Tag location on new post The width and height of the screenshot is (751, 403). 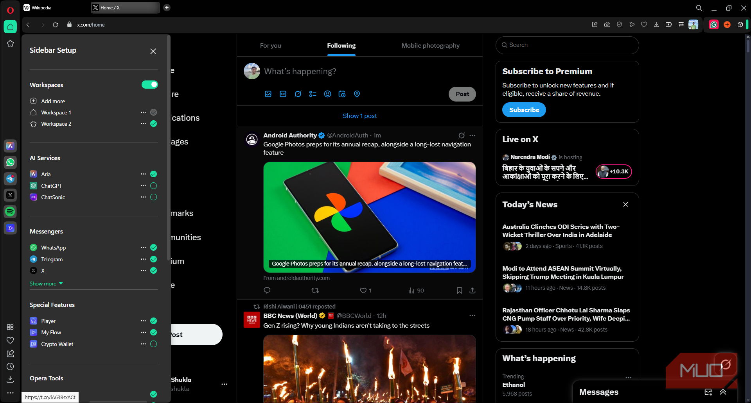tap(357, 94)
